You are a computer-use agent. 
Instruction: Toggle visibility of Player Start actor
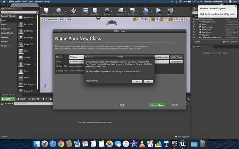(x=194, y=29)
